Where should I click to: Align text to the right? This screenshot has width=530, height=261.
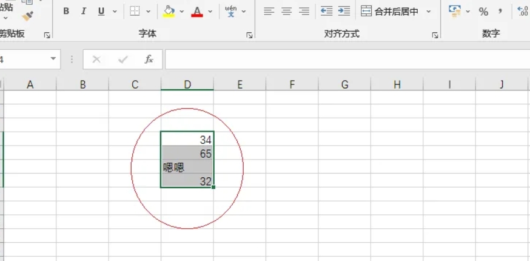tap(304, 11)
